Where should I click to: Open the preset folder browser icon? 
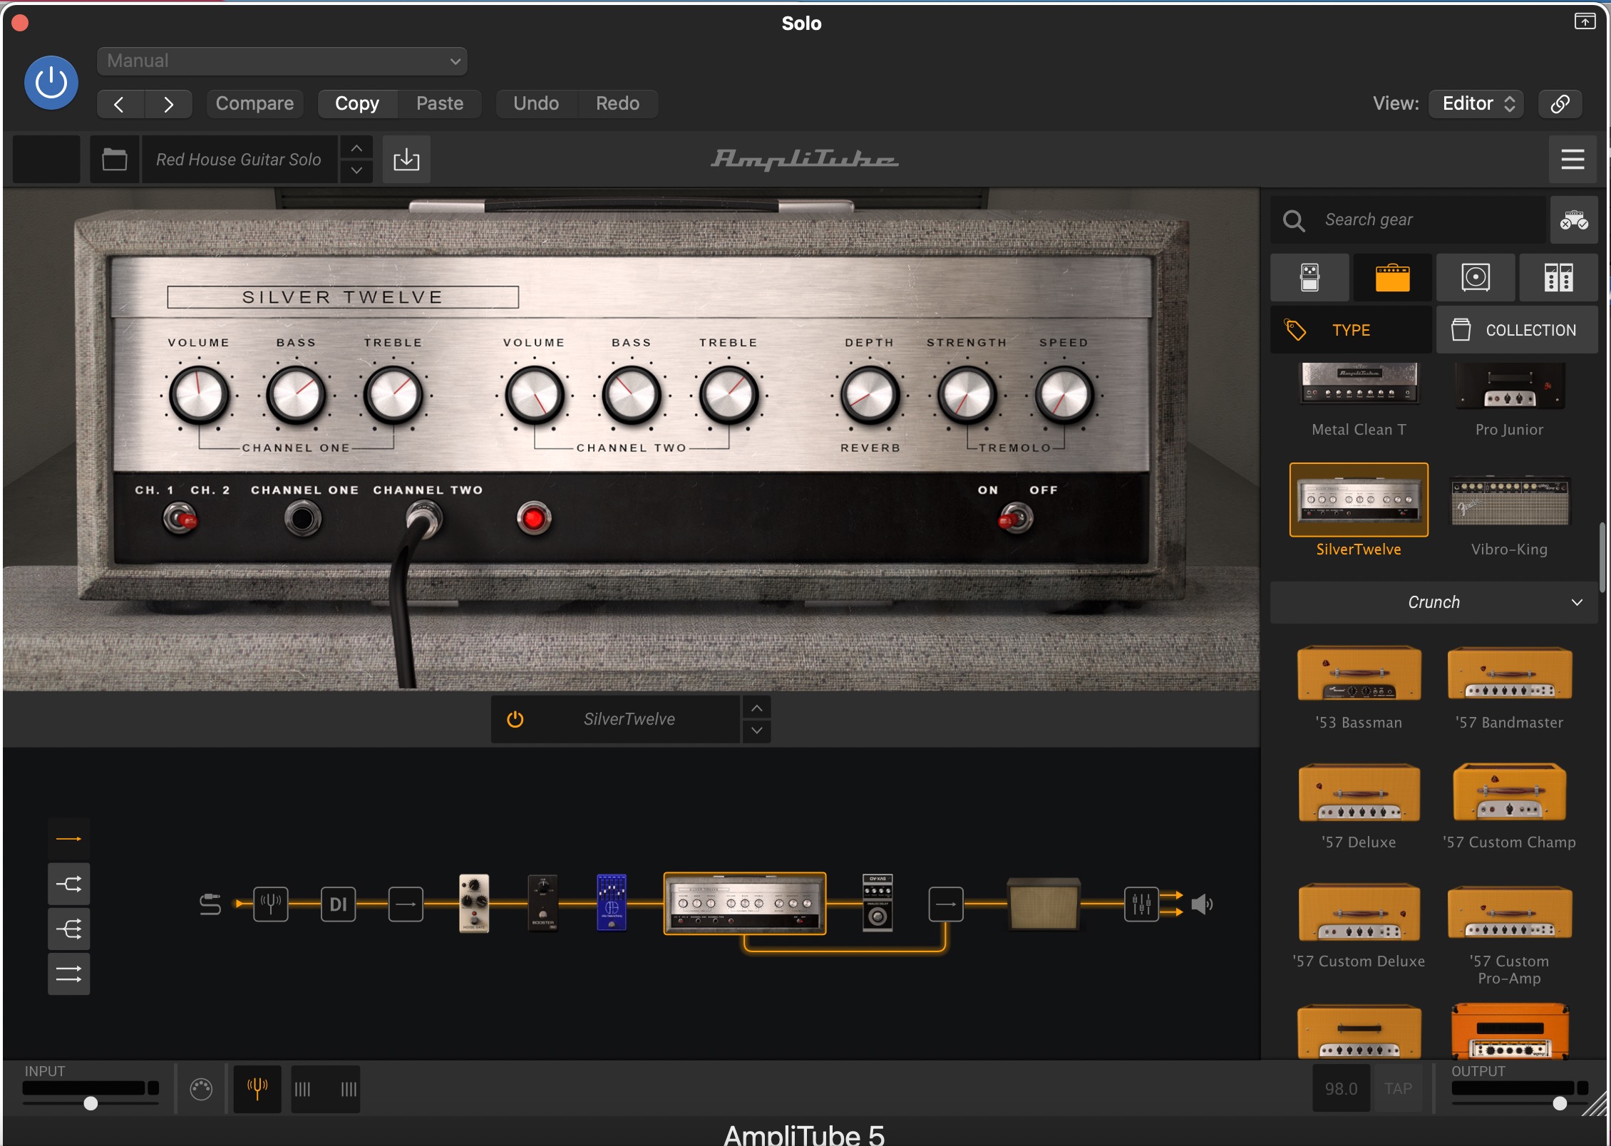pos(114,159)
